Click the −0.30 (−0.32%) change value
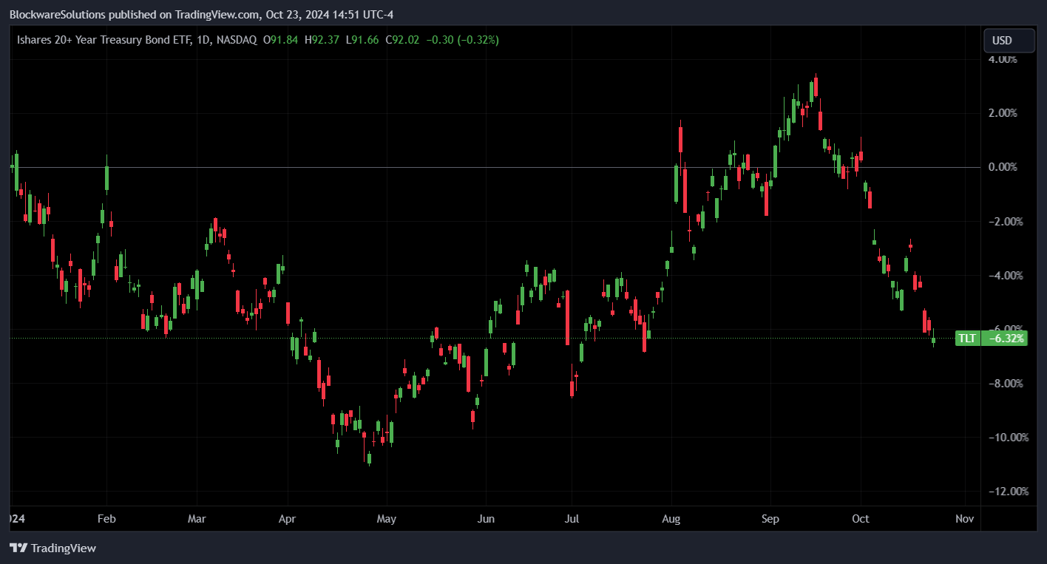Screen dimensions: 1047x564 pyautogui.click(x=461, y=40)
